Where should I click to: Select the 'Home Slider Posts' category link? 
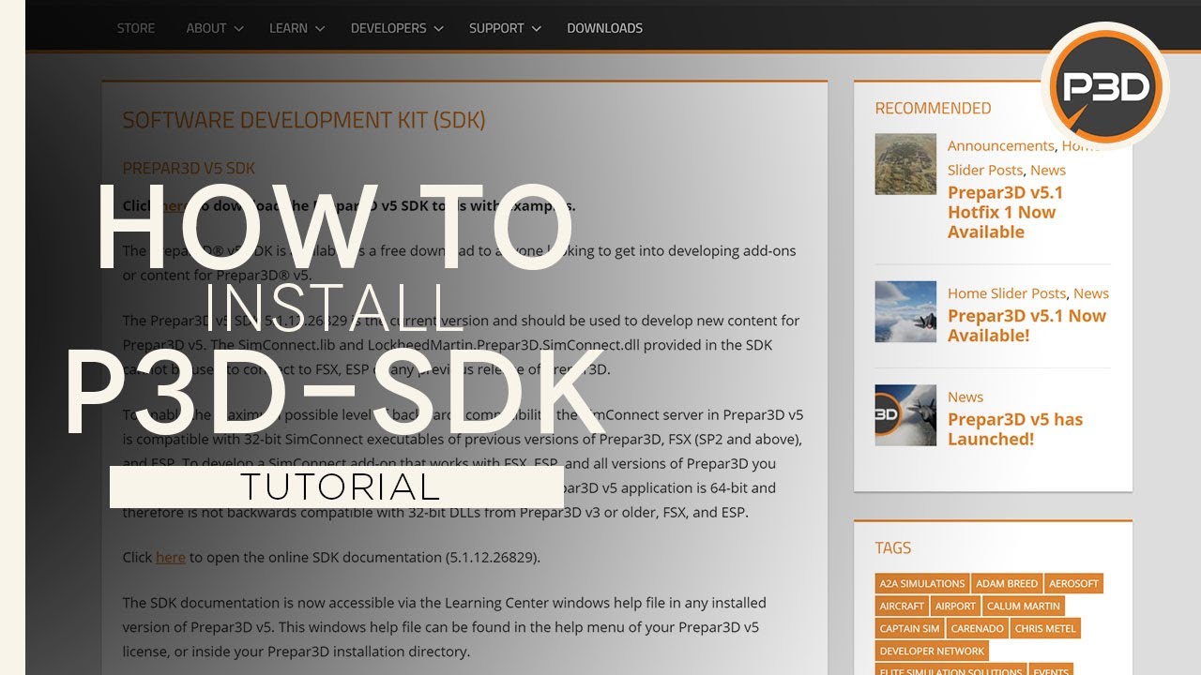pos(1007,293)
